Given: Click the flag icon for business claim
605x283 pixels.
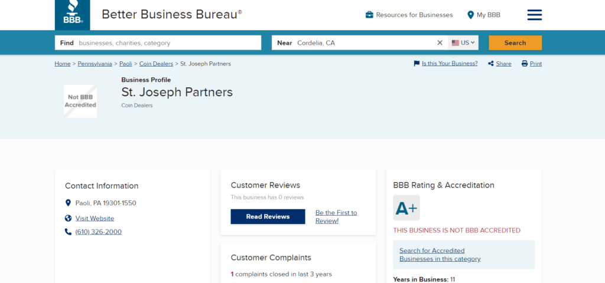Looking at the screenshot, I should pyautogui.click(x=417, y=64).
